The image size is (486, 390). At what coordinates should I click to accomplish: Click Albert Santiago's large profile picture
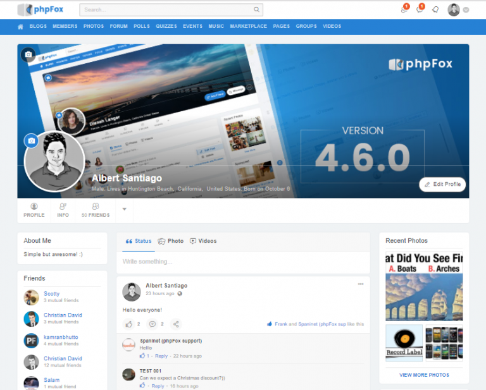point(55,162)
